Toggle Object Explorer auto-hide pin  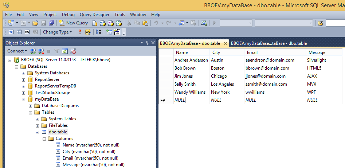click(148, 43)
